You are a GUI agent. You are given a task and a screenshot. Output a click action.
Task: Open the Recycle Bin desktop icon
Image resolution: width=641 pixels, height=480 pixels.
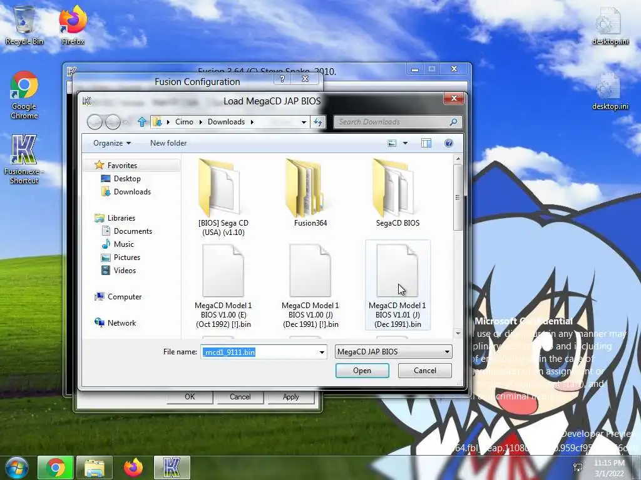(24, 25)
